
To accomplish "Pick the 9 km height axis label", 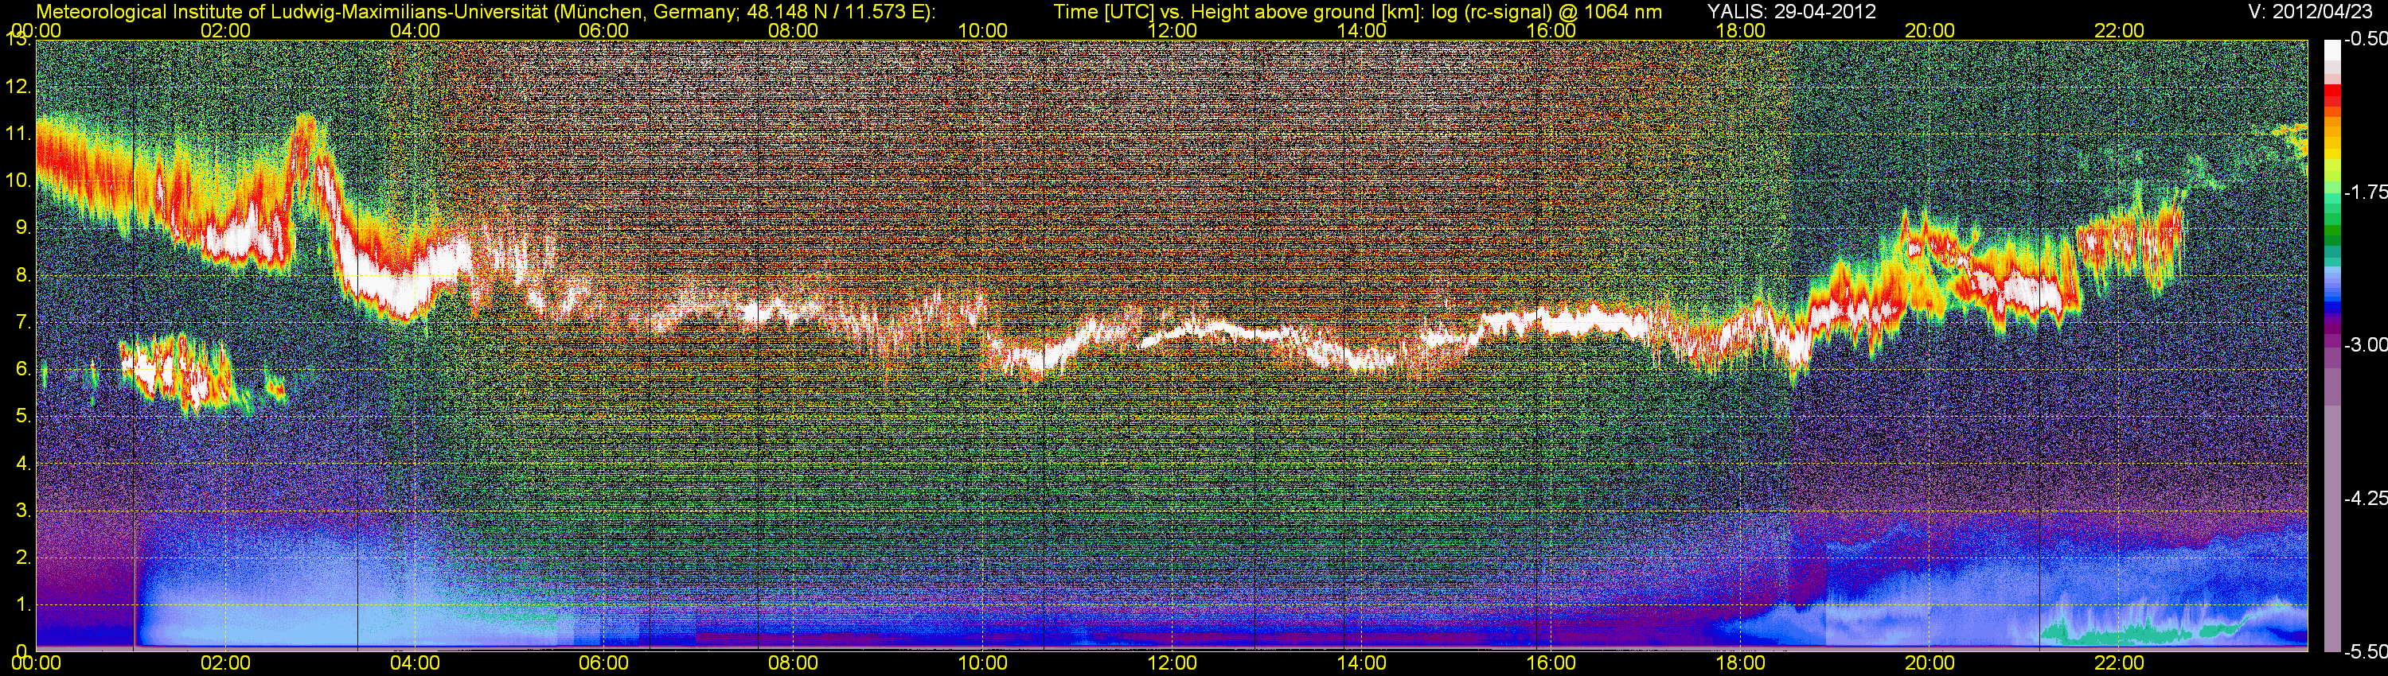I will point(22,227).
